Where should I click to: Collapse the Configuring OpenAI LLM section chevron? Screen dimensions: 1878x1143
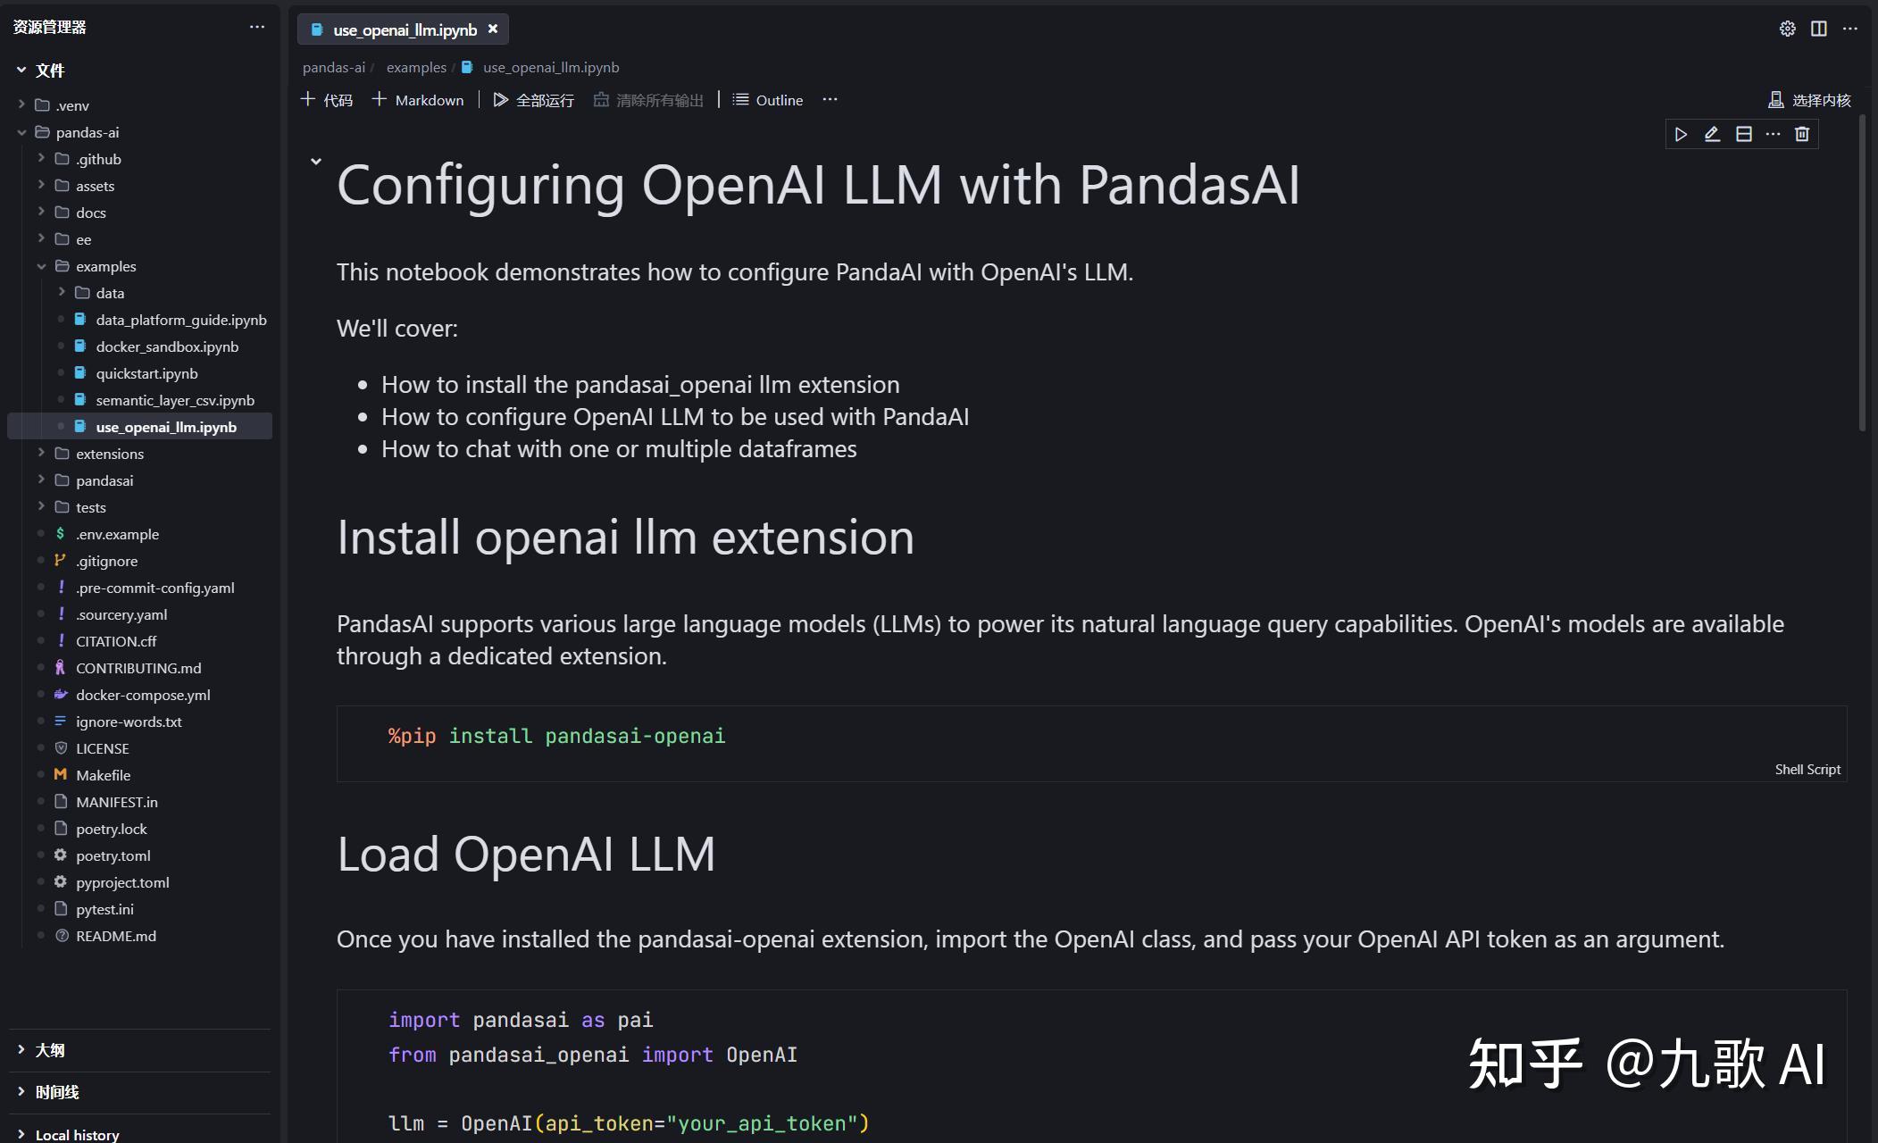[x=315, y=162]
